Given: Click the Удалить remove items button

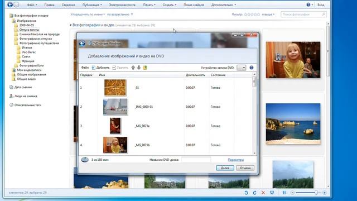Looking at the screenshot, I should [120, 68].
